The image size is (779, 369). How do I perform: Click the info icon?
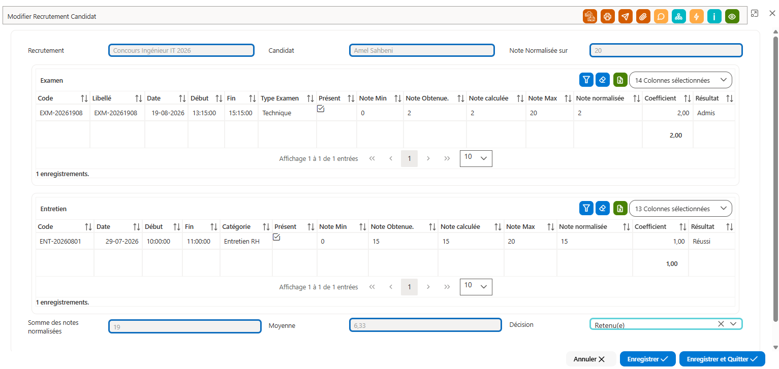pyautogui.click(x=714, y=16)
